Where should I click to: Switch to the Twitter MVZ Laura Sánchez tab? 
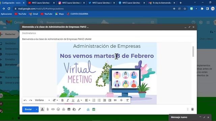tap(102, 3)
